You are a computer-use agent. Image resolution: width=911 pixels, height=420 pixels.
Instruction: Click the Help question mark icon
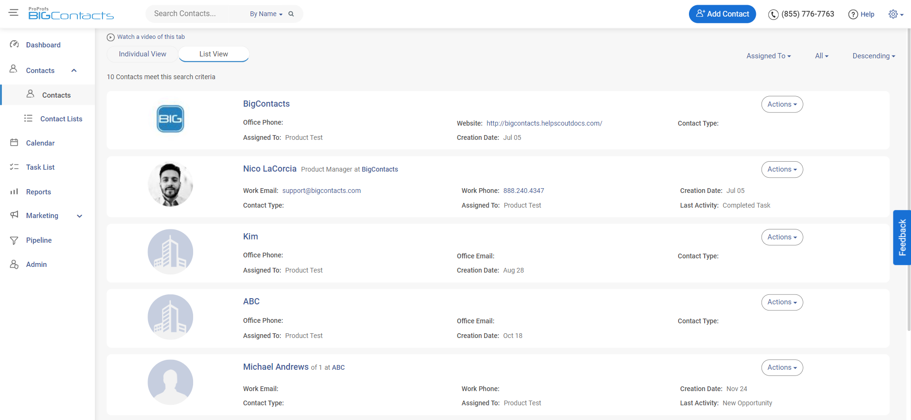coord(853,15)
